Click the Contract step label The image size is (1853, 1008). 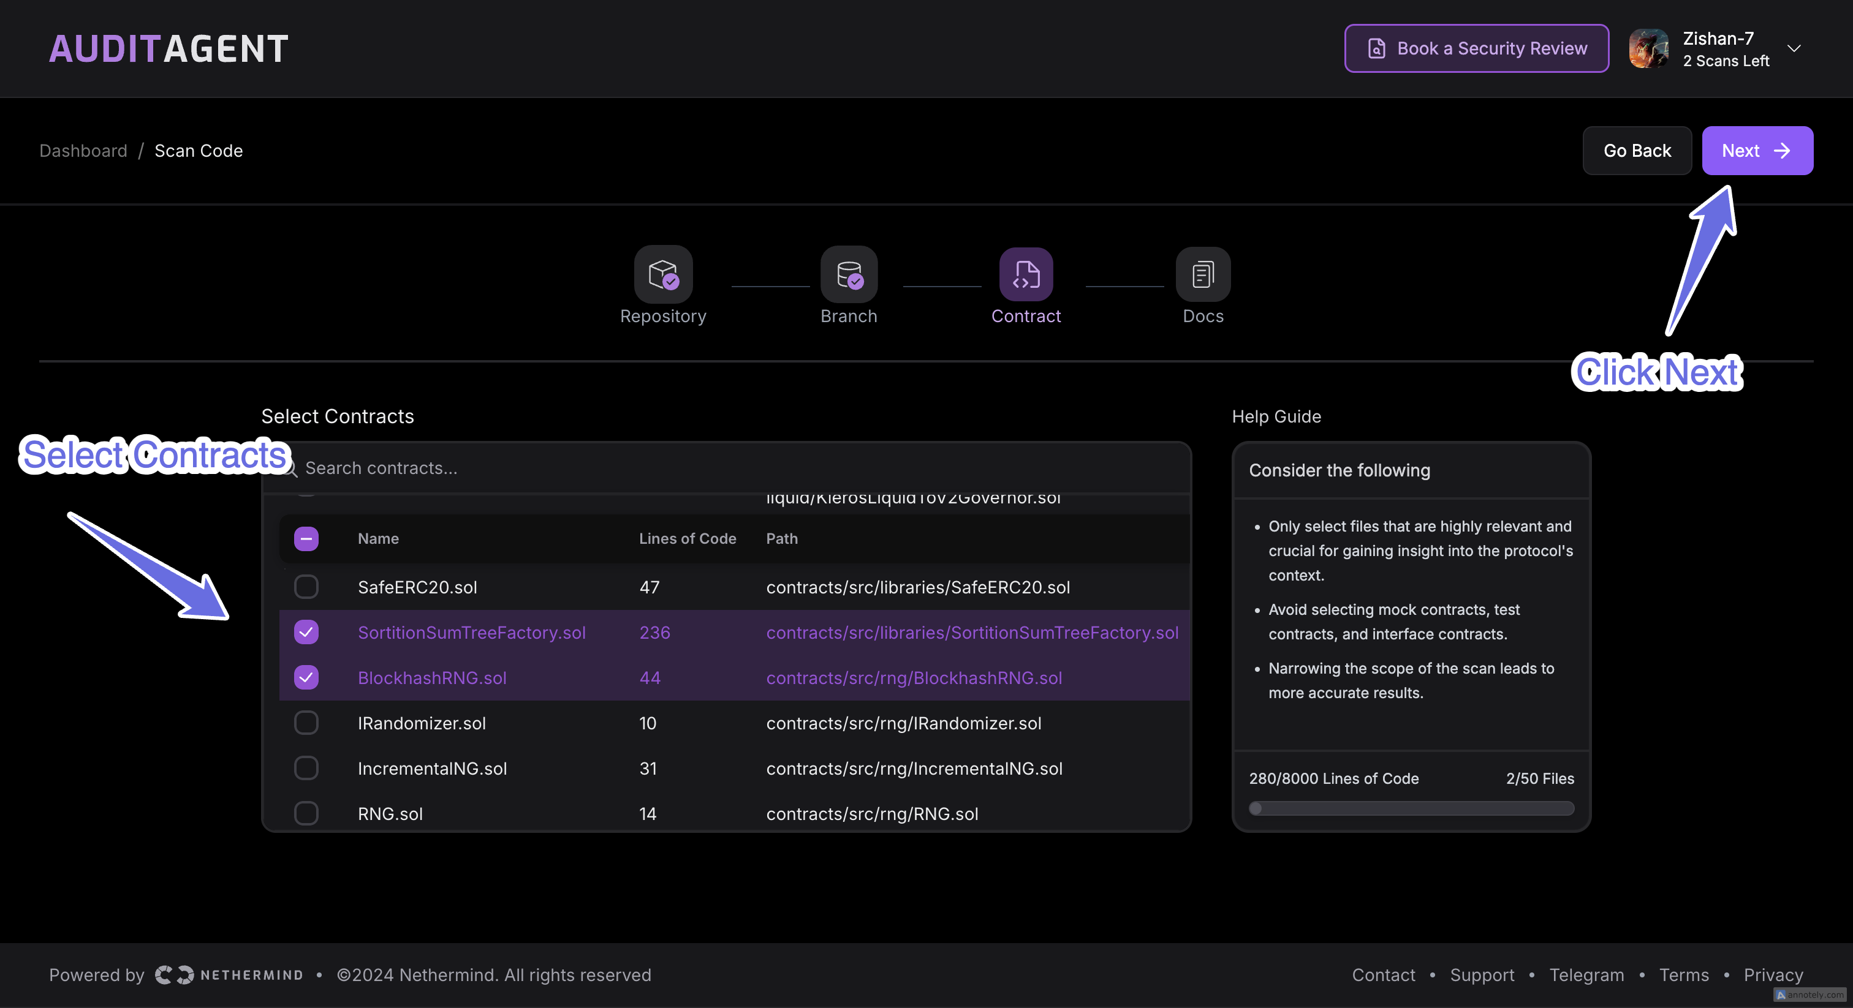point(1026,317)
